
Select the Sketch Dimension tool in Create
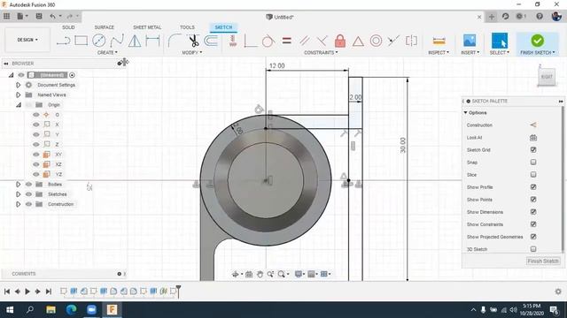pyautogui.click(x=152, y=41)
